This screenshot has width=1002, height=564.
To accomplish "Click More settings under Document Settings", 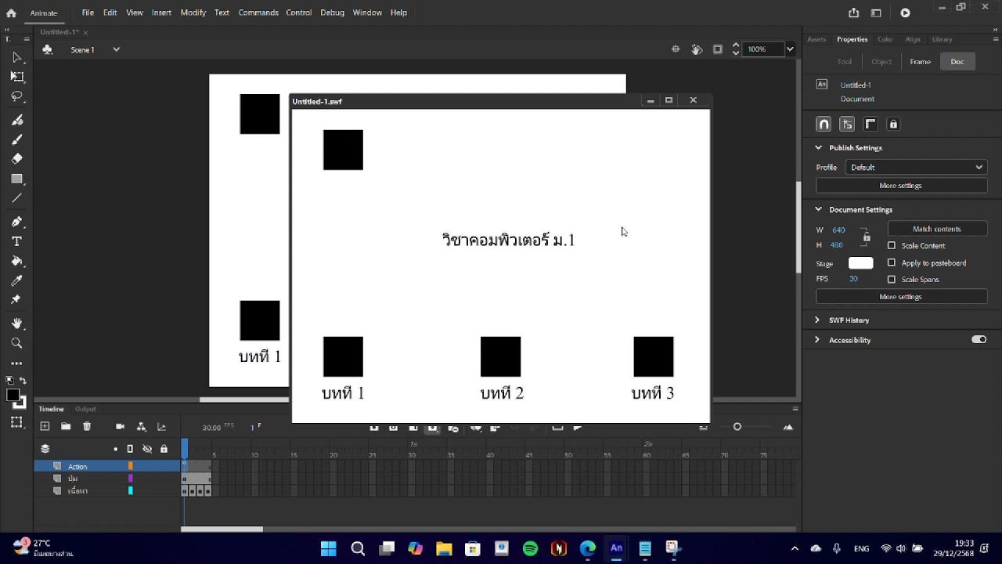I will tap(901, 297).
